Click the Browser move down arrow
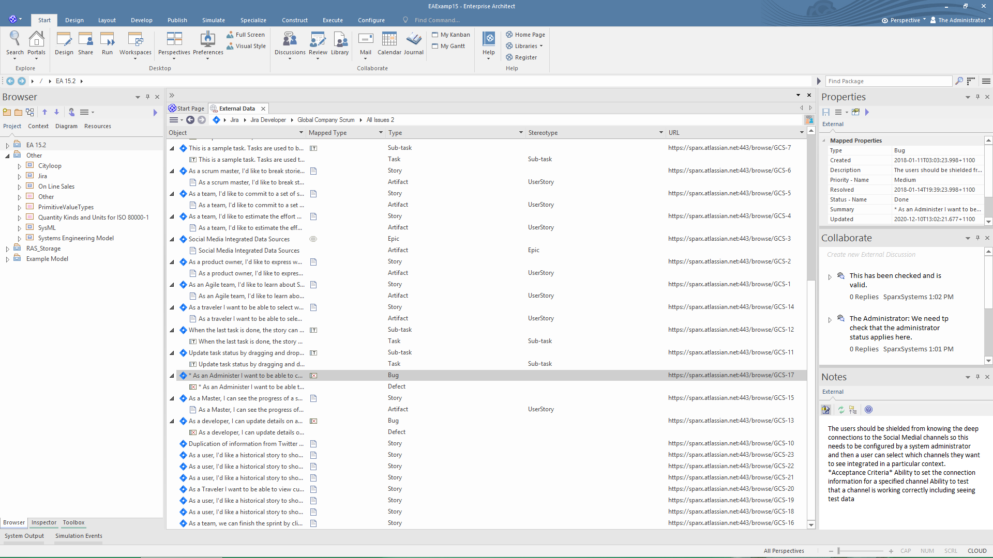 pos(56,112)
